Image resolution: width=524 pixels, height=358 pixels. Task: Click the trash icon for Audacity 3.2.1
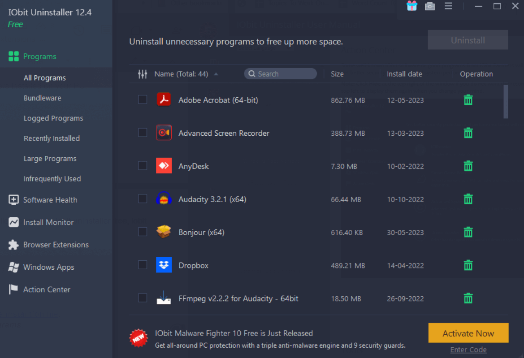pyautogui.click(x=468, y=199)
